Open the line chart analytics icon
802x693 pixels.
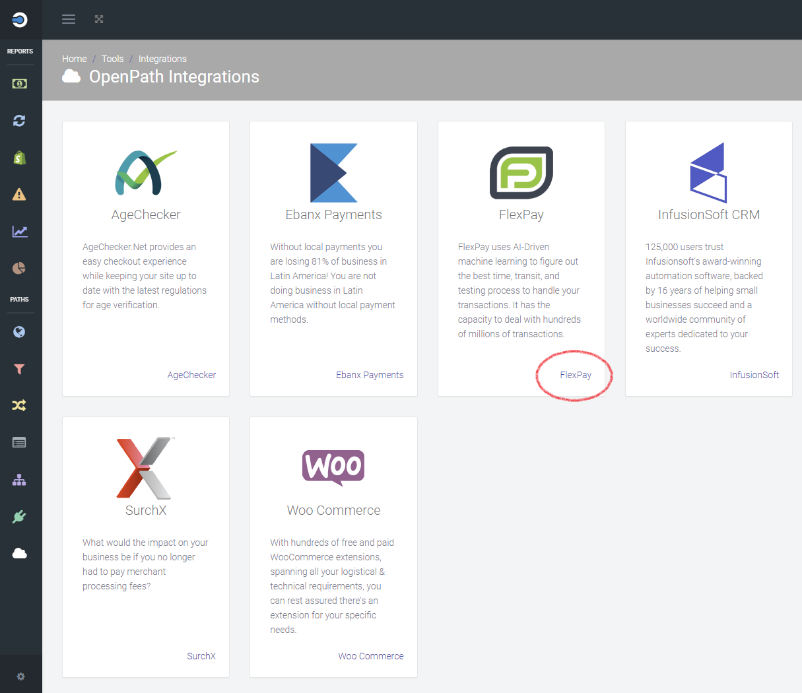[20, 231]
